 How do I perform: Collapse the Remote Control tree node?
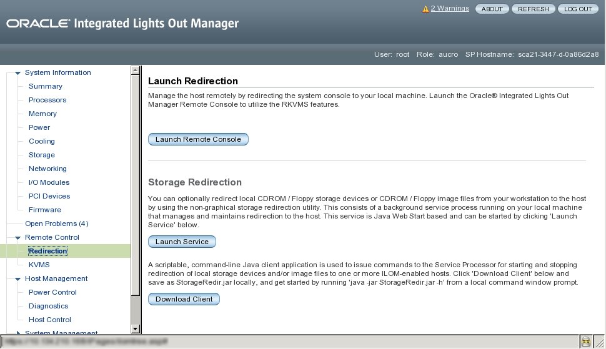point(17,238)
